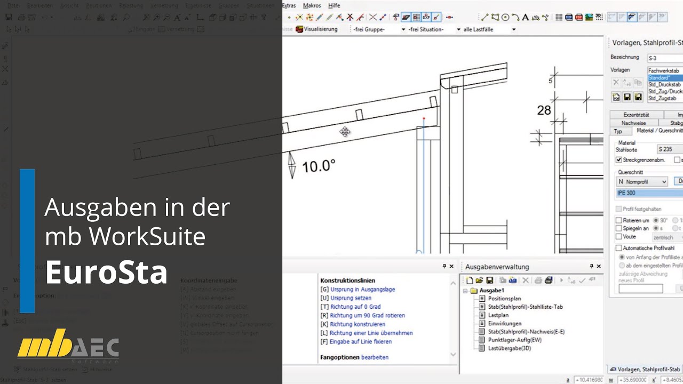Open an output with the folder icon
Viewport: 683px width, 384px height.
pos(479,280)
